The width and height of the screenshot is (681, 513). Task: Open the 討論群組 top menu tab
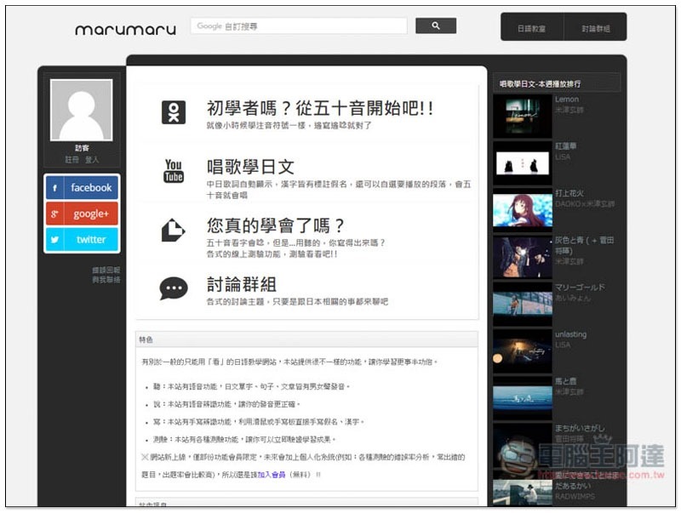[595, 28]
